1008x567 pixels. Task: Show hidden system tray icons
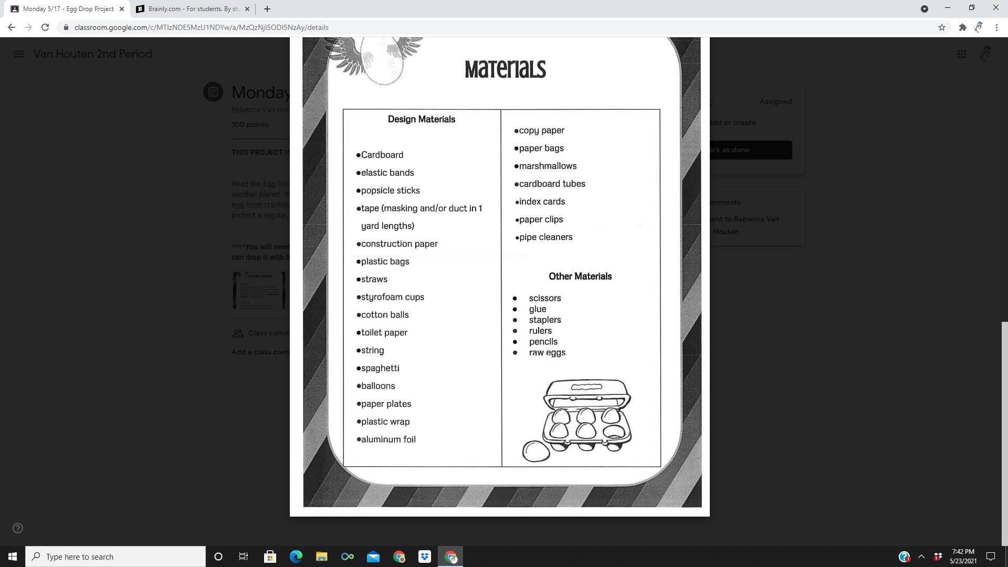921,556
